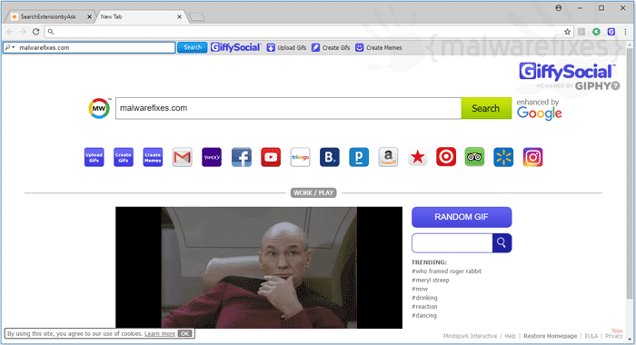Open the Amazon shortcut icon
The height and width of the screenshot is (345, 636).
[388, 157]
